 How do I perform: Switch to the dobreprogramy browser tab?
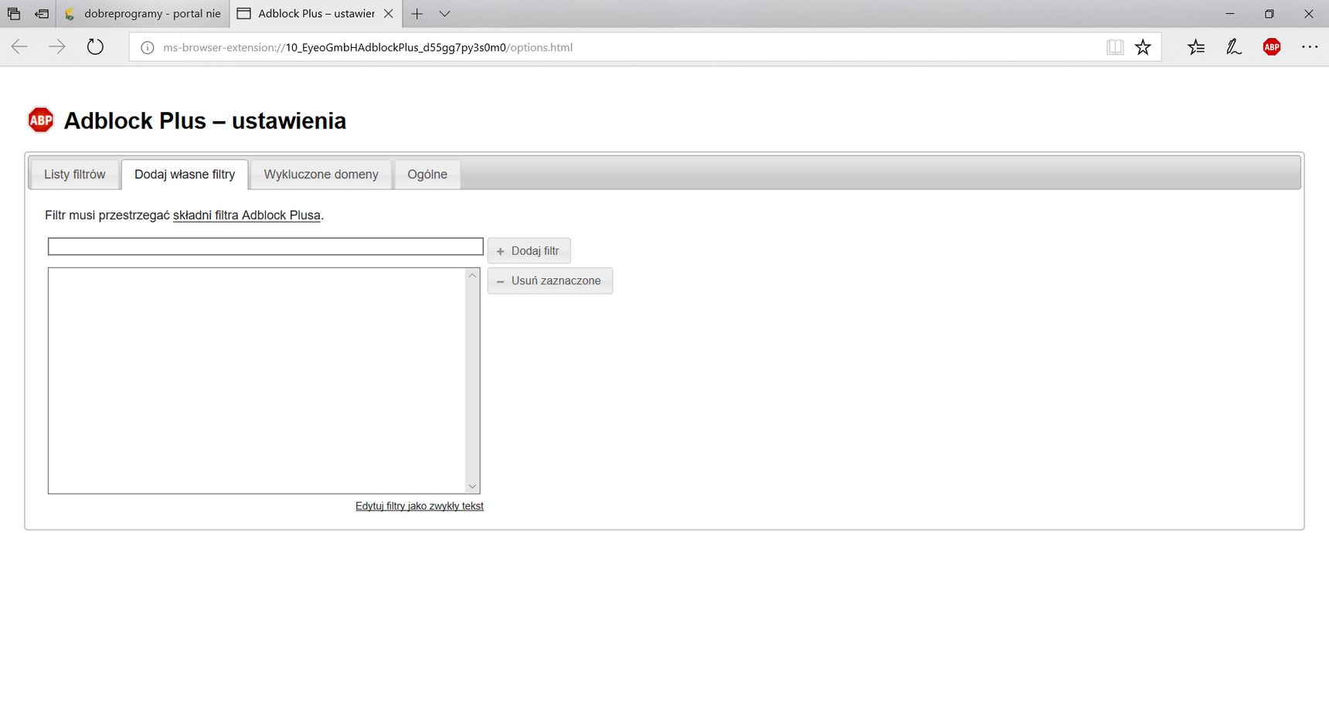click(x=143, y=14)
